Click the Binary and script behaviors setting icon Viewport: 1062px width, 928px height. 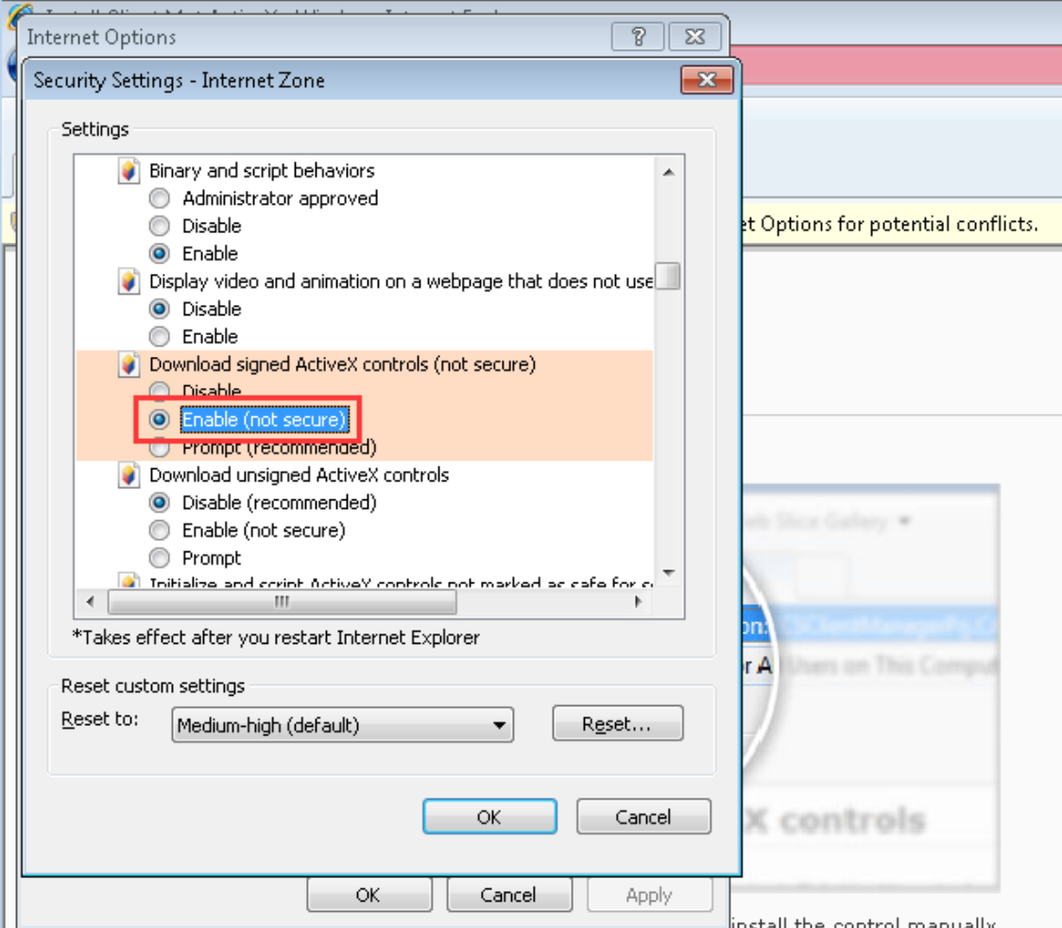pyautogui.click(x=128, y=171)
